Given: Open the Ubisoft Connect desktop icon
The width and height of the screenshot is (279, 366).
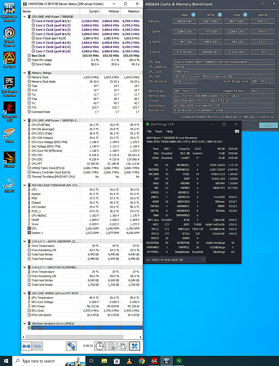Looking at the screenshot, I should [9, 37].
